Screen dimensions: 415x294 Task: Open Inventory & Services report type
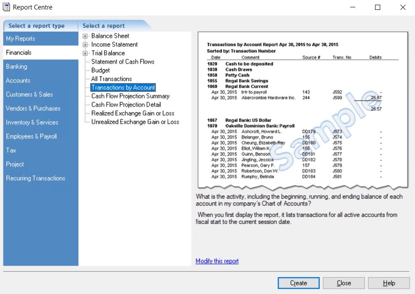(32, 122)
